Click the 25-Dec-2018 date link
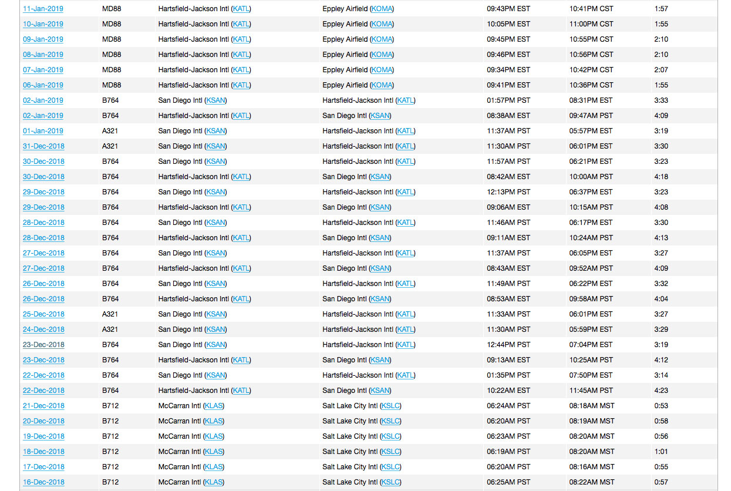Screen dimensions: 731x491 [x=43, y=314]
